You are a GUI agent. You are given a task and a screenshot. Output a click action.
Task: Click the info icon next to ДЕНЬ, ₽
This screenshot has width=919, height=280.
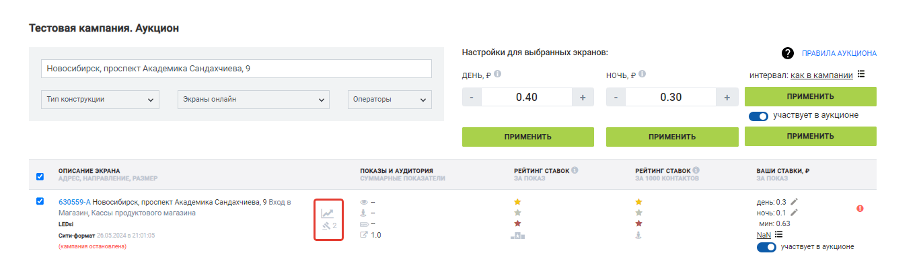[x=497, y=75]
